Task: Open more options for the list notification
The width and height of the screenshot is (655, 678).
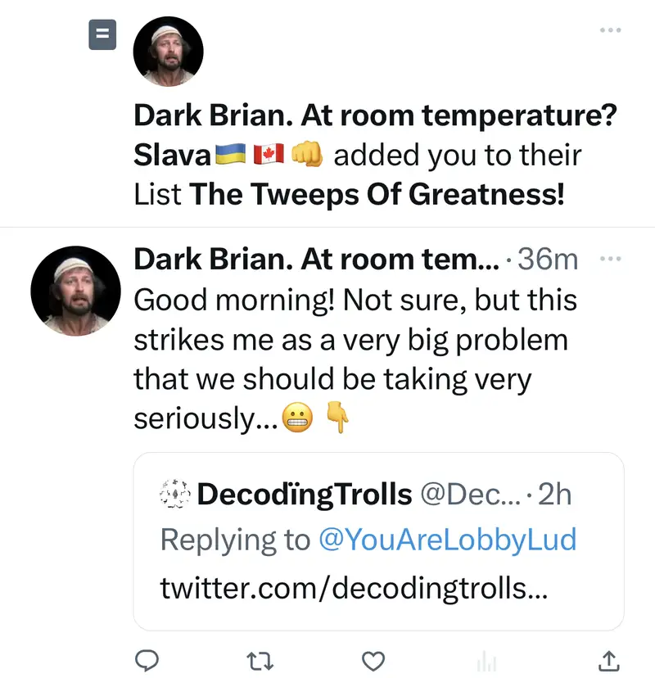Action: pos(610,31)
